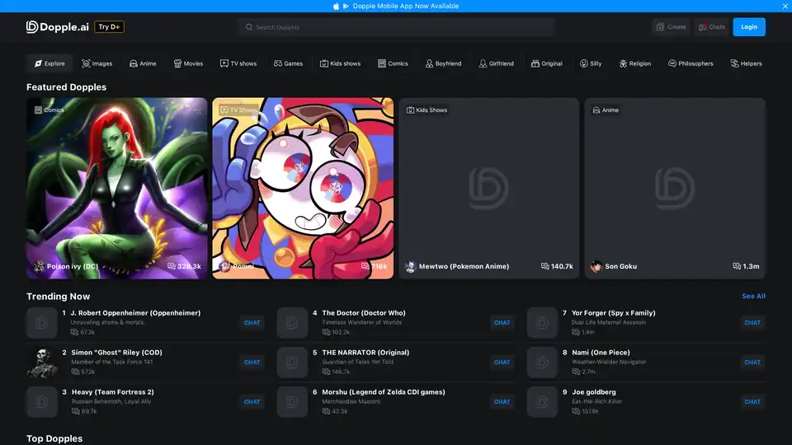Open the Chats page
Image resolution: width=792 pixels, height=445 pixels.
click(x=711, y=27)
